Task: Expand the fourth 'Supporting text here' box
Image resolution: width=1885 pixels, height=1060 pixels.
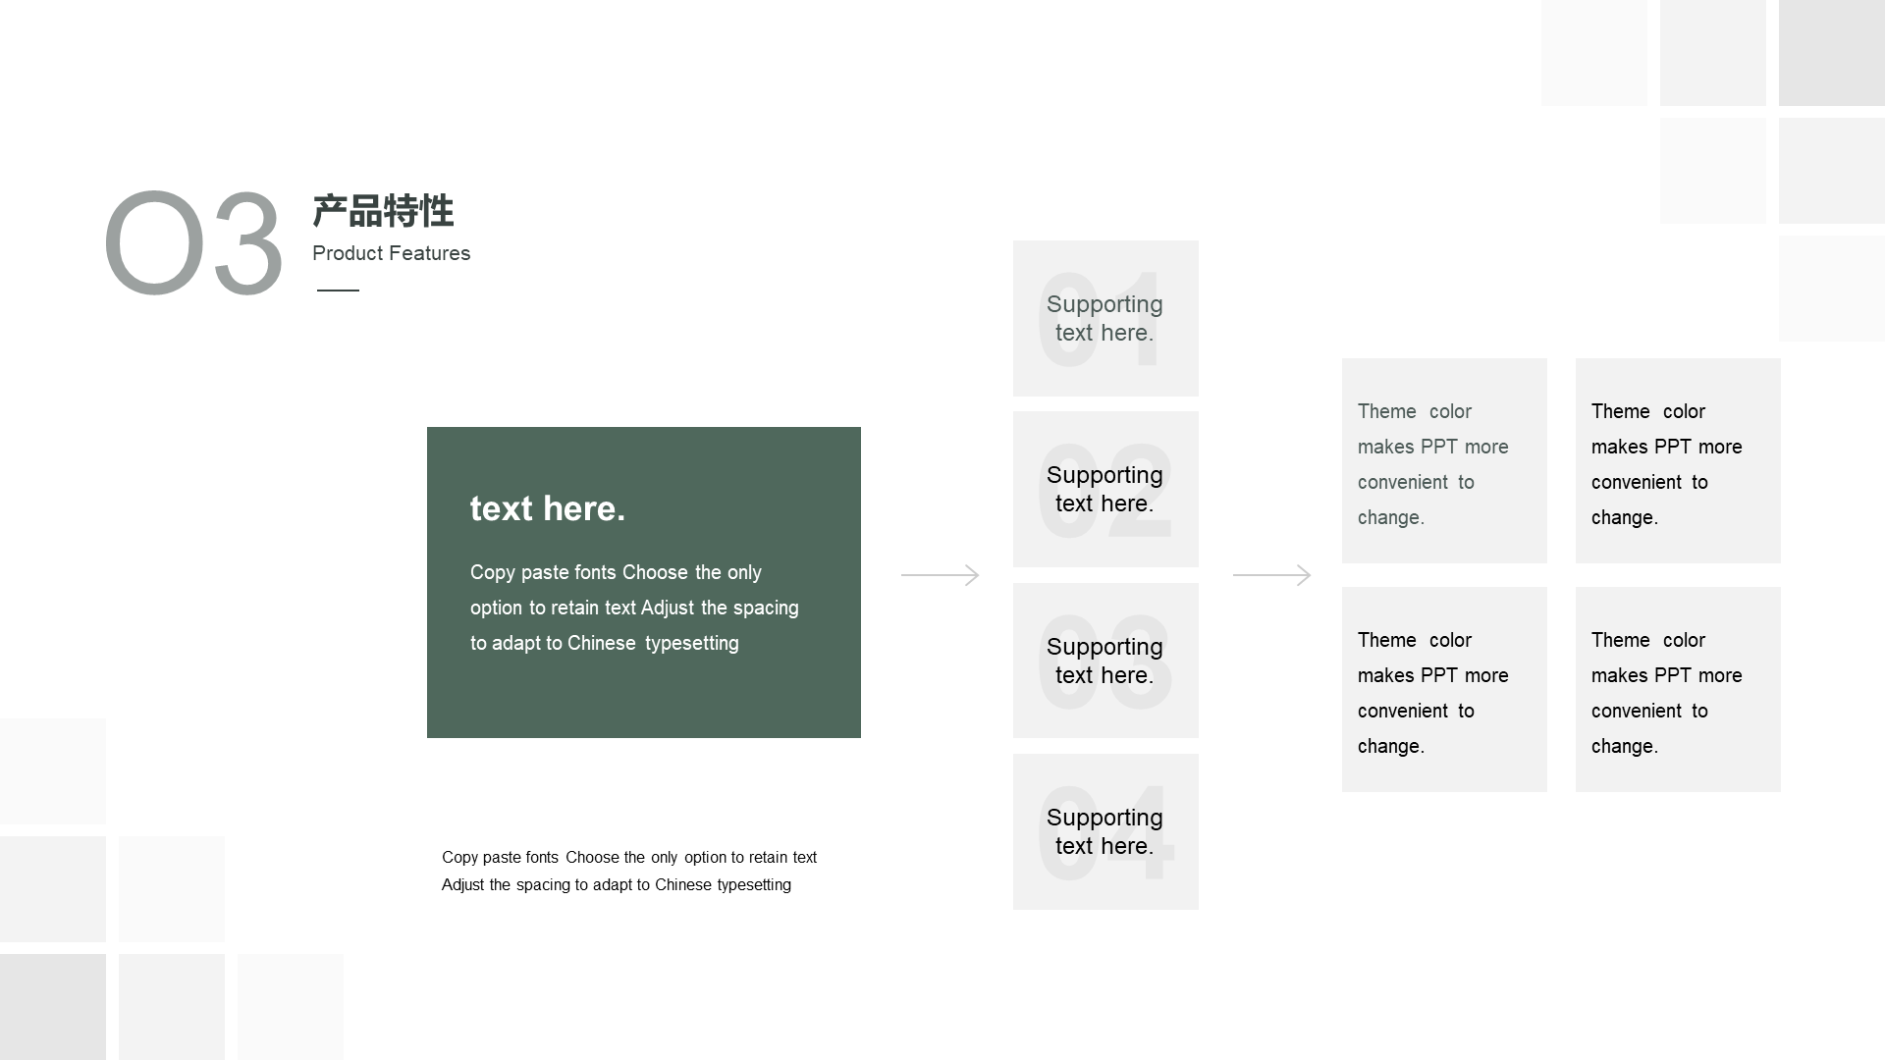Action: (x=1104, y=831)
